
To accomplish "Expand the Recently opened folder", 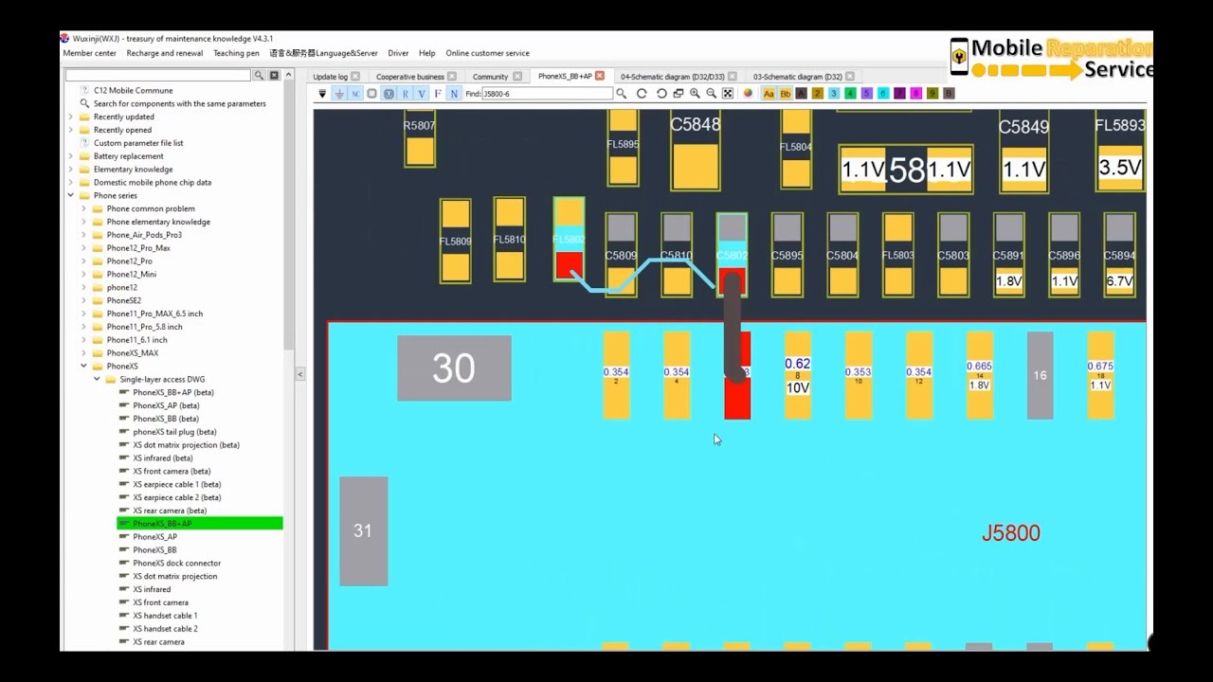I will pos(70,130).
